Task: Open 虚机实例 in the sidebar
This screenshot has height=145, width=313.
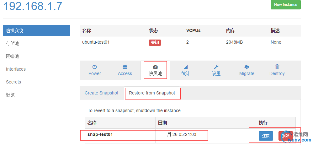Action: point(36,30)
